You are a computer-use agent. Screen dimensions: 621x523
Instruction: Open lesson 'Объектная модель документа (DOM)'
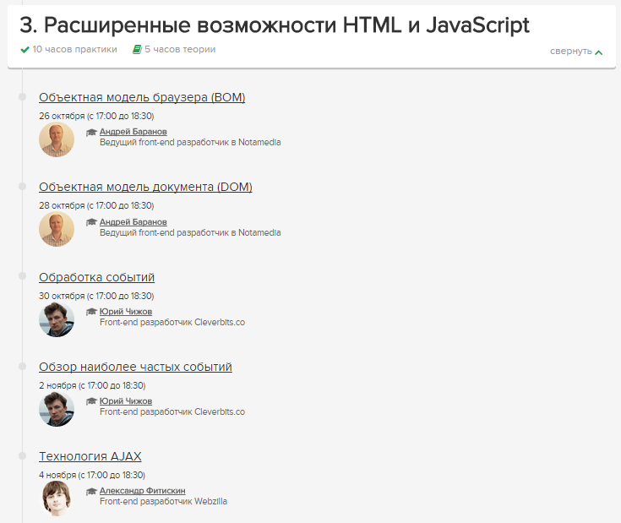[x=145, y=187]
